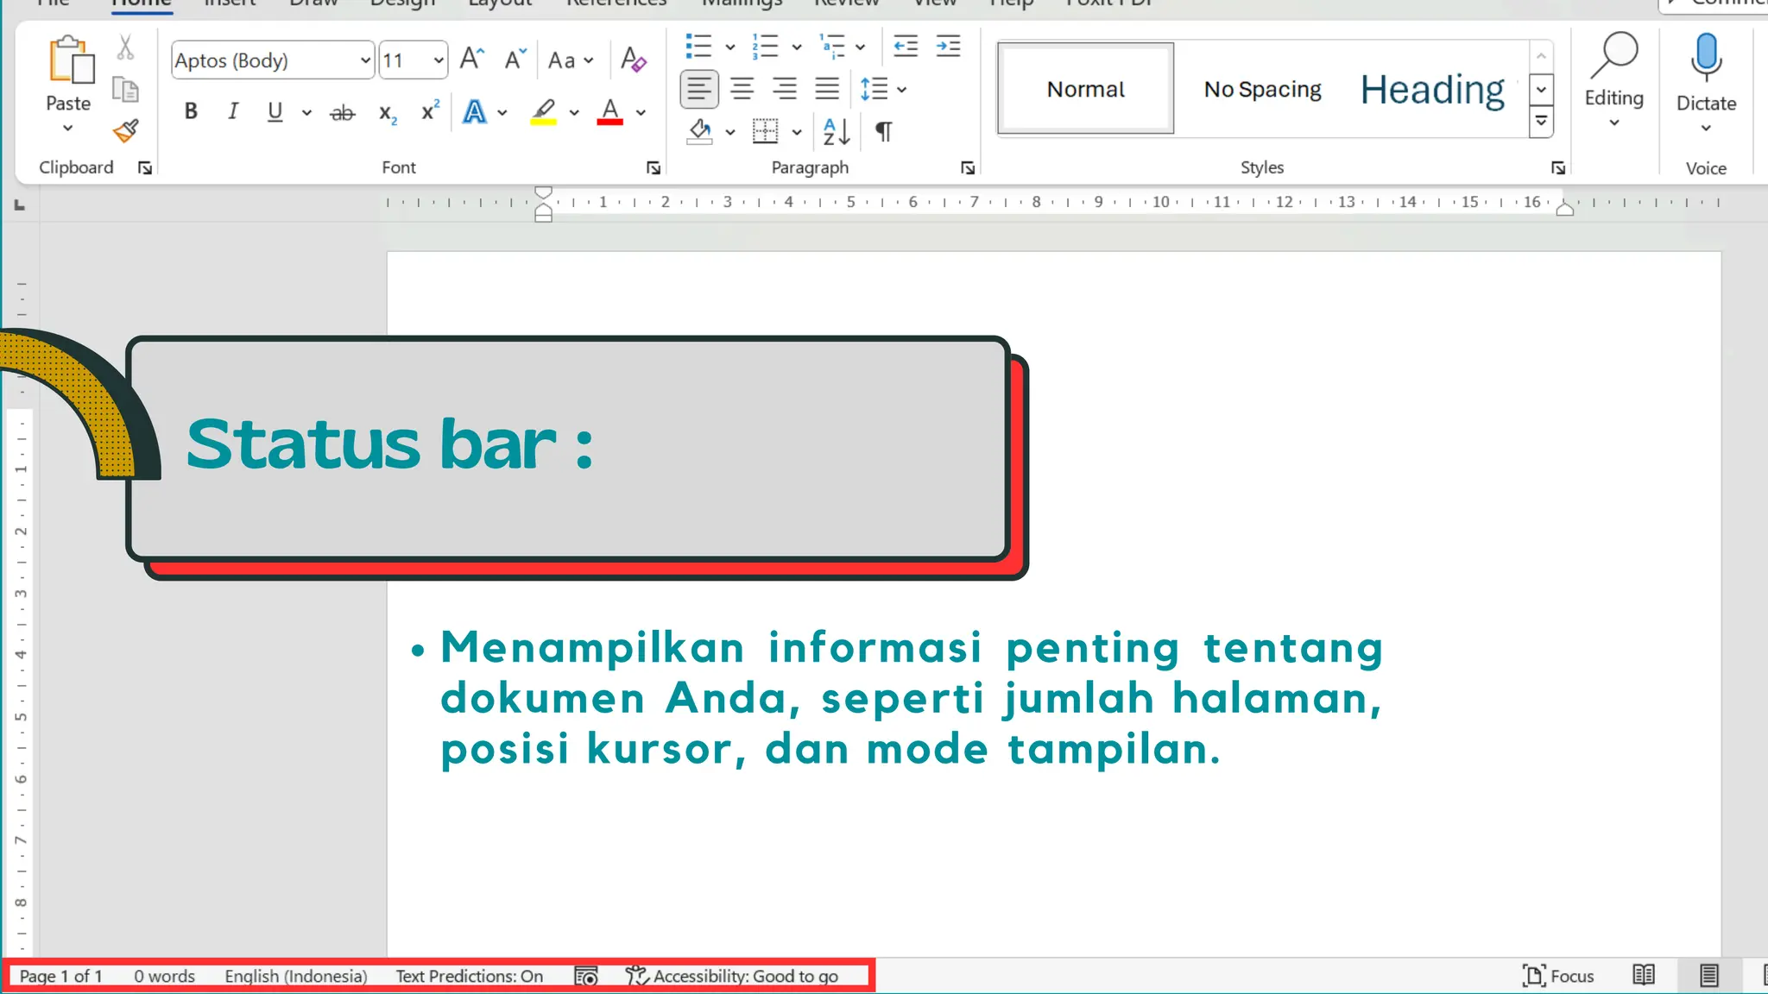Click Text Predictions: On
The width and height of the screenshot is (1768, 994).
click(x=470, y=976)
